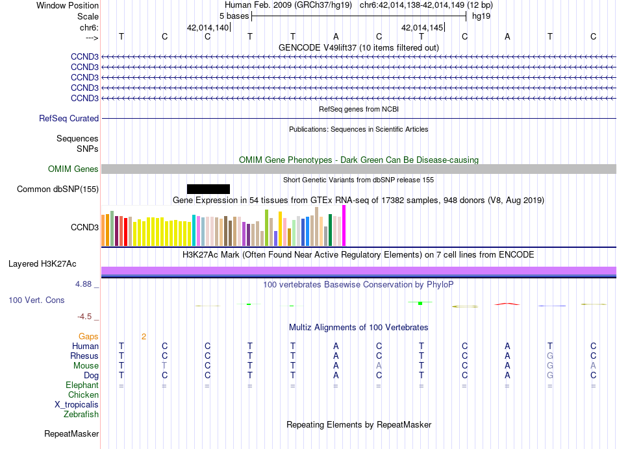Select the Dog species label

click(x=91, y=376)
